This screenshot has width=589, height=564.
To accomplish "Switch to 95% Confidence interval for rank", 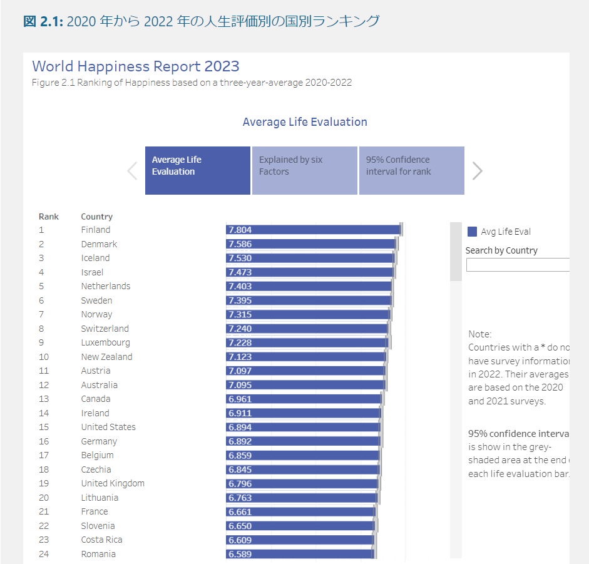I will tap(411, 171).
